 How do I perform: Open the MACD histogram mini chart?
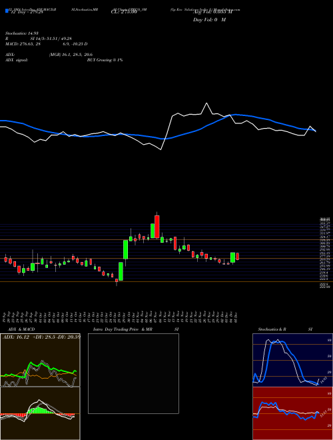(x=40, y=413)
